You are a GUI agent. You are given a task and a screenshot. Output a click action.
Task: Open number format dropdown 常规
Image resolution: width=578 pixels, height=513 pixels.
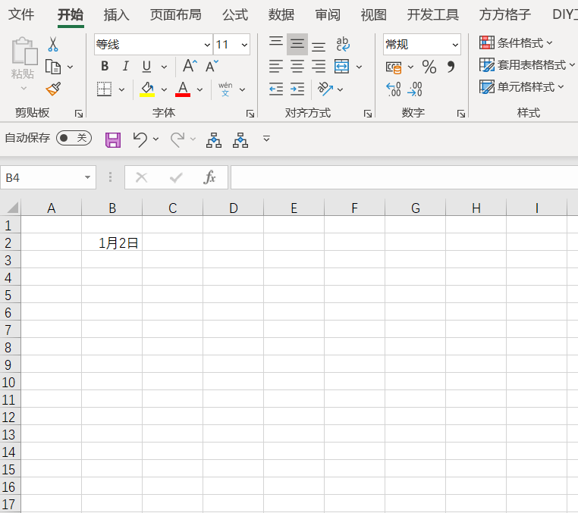(455, 45)
